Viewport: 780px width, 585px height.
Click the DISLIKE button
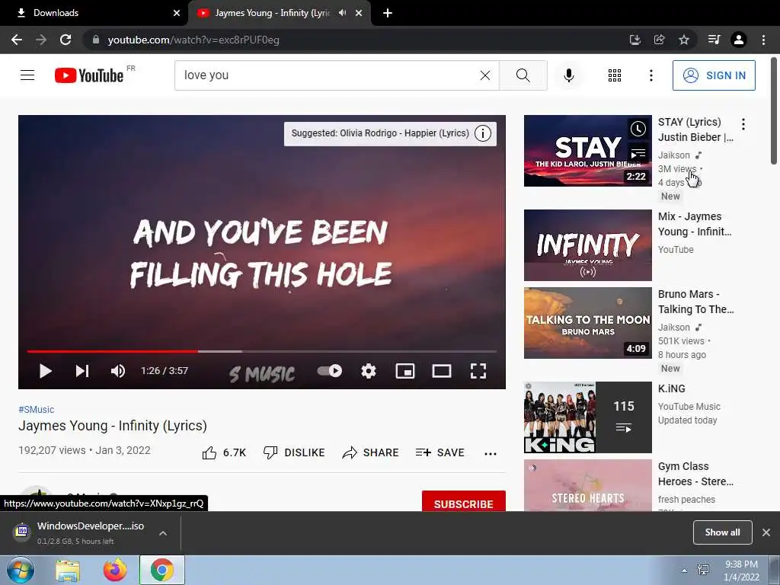coord(294,452)
